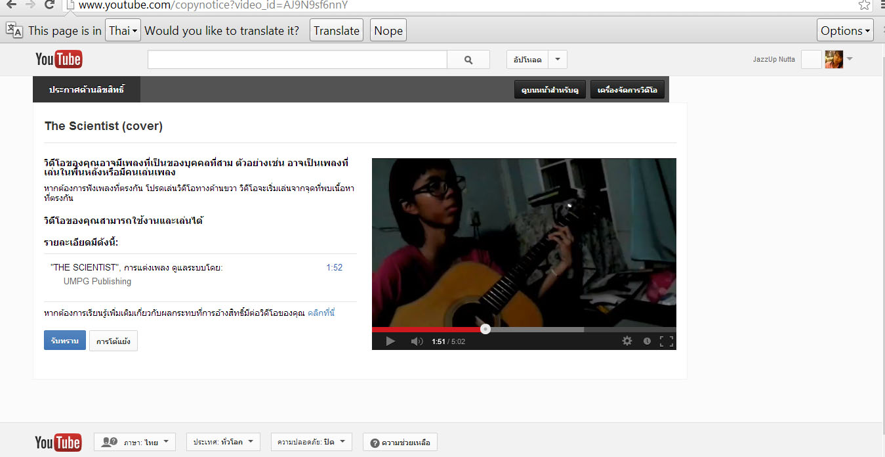885x457 pixels.
Task: Expand the upload button arrow dropdown
Action: (x=558, y=59)
